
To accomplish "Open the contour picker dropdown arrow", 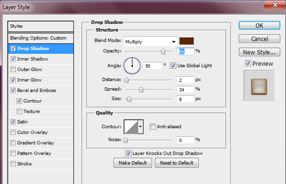I will tap(141, 127).
